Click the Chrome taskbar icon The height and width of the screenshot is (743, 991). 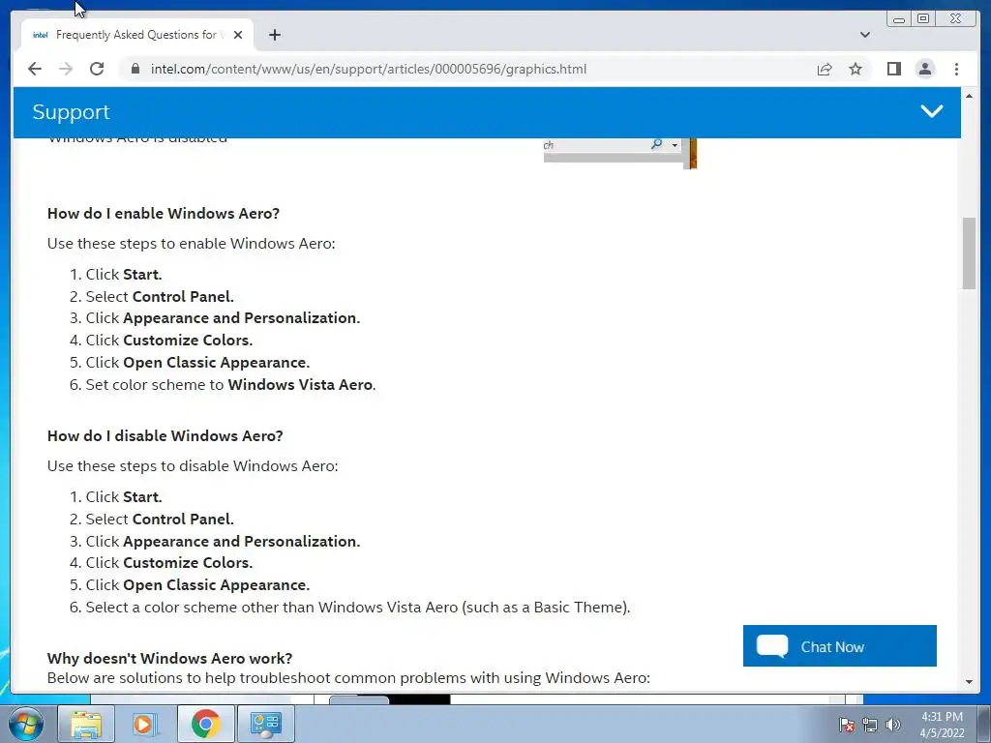click(206, 724)
